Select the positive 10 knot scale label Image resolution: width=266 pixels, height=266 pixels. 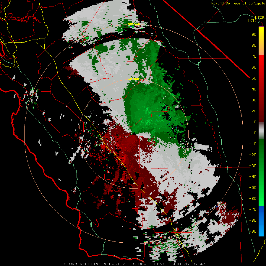(x=254, y=122)
